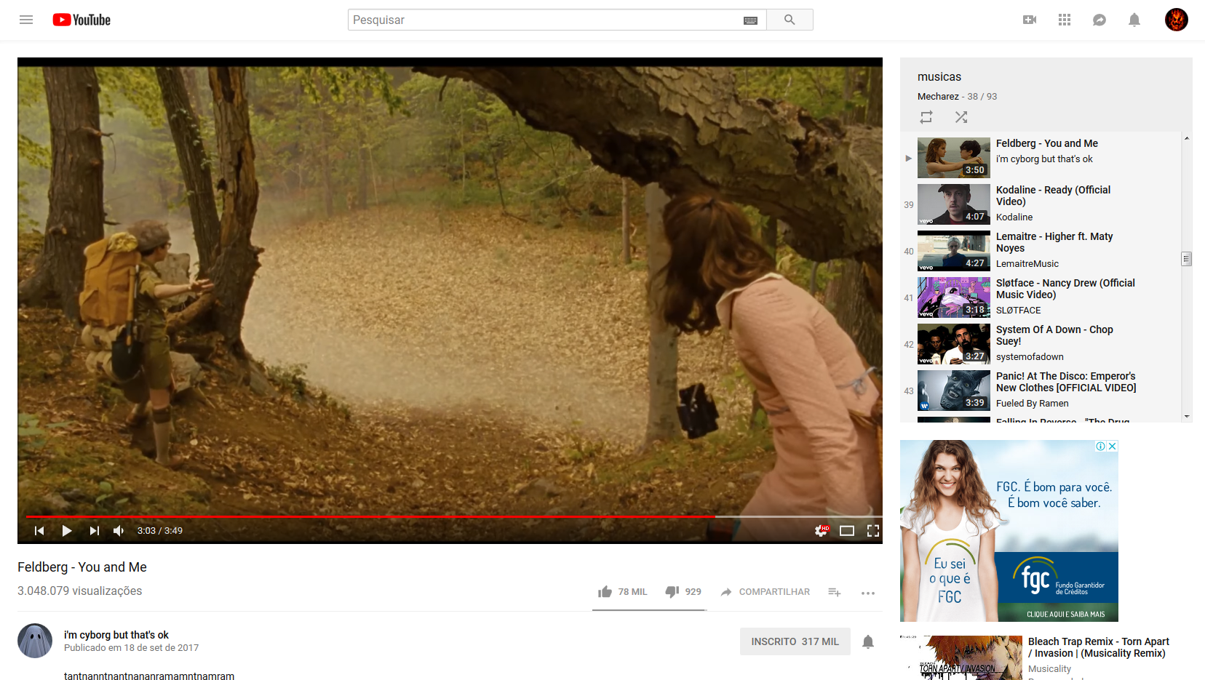Viewport: 1205px width, 680px height.
Task: Open player settings gear with HD badge
Action: 822,531
